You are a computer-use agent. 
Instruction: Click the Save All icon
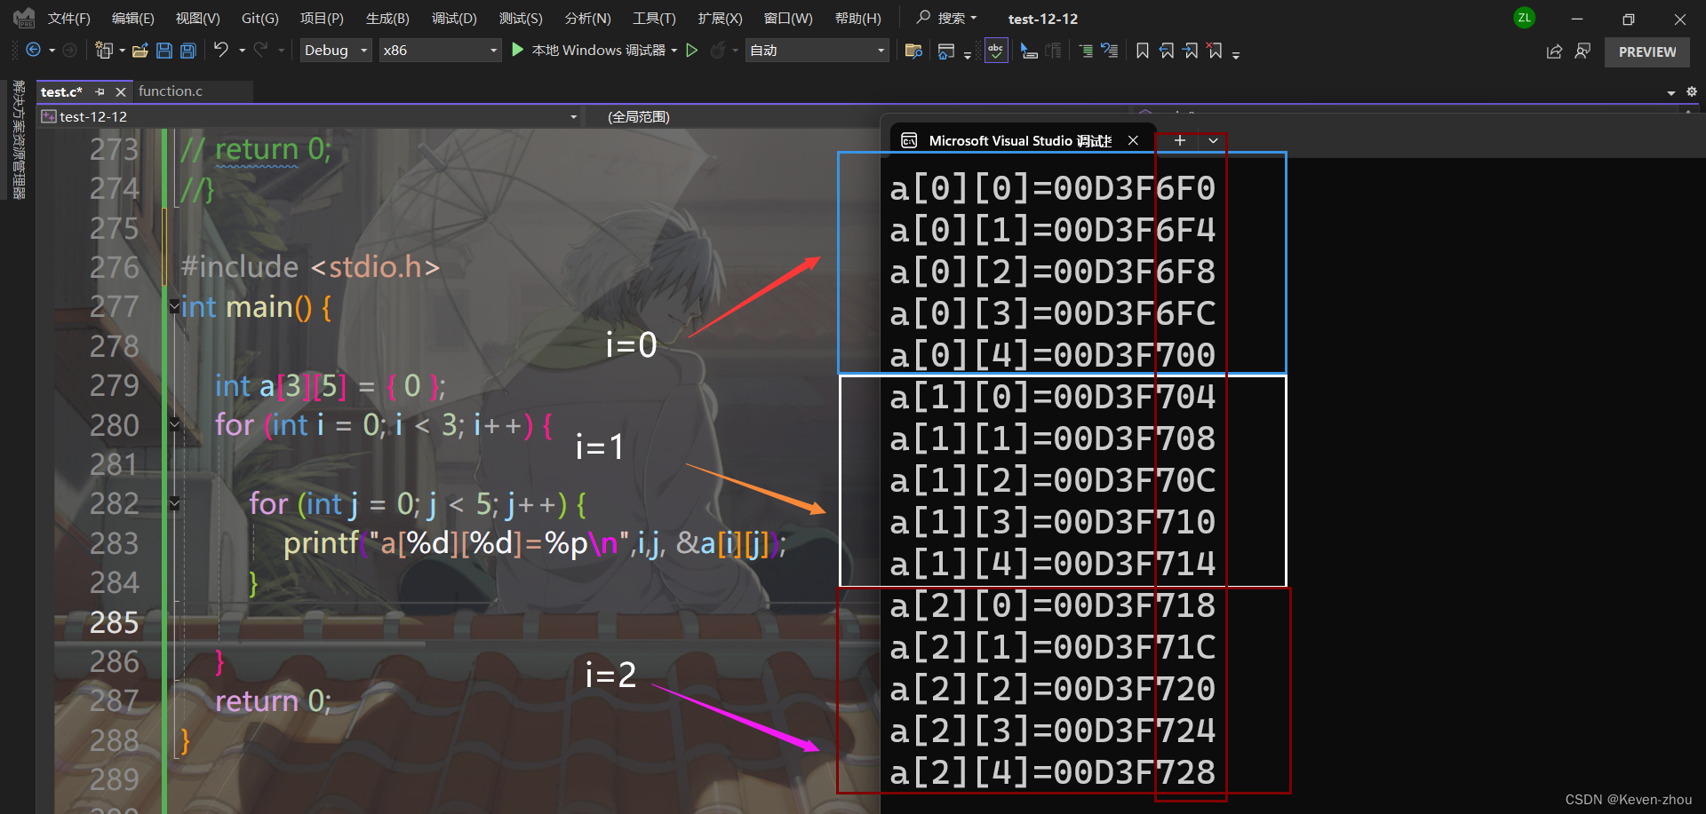pyautogui.click(x=188, y=51)
